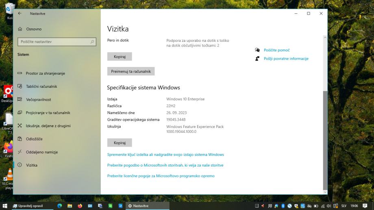Click the 22H2 version value
This screenshot has width=374, height=210.
[x=171, y=106]
